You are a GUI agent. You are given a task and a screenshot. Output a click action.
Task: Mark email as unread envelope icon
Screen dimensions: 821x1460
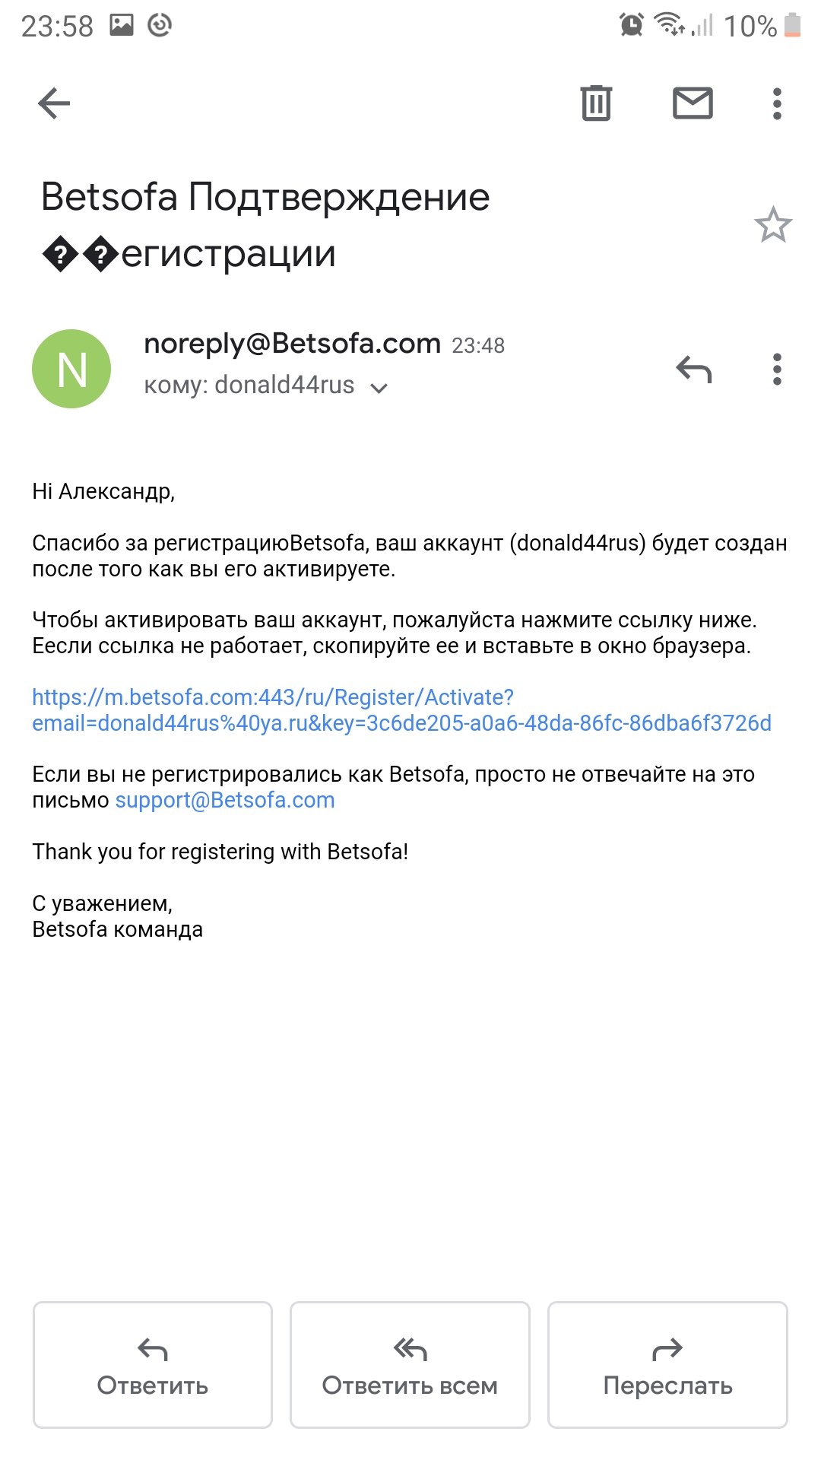click(x=693, y=103)
